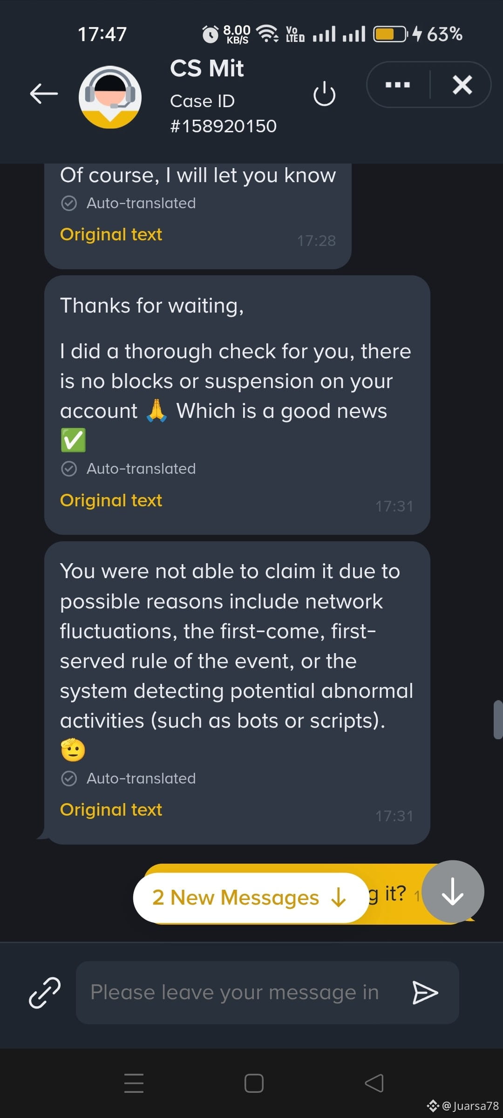End chat with the power icon

click(324, 94)
